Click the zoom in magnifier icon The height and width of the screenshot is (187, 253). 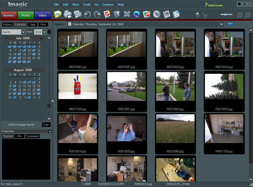tap(247, 15)
